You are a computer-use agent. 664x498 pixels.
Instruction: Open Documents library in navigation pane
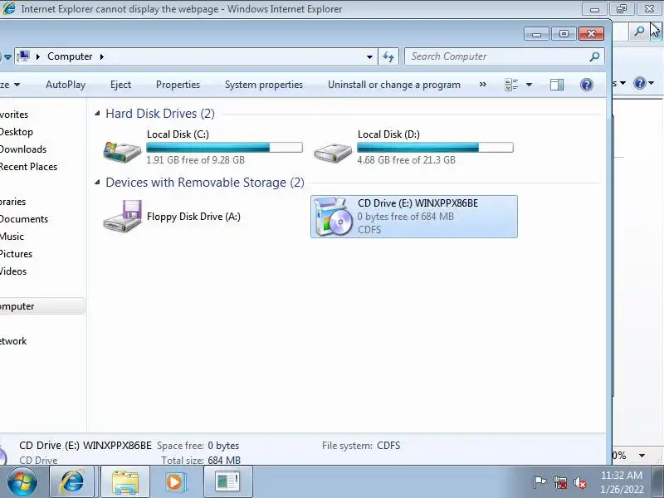pyautogui.click(x=24, y=219)
